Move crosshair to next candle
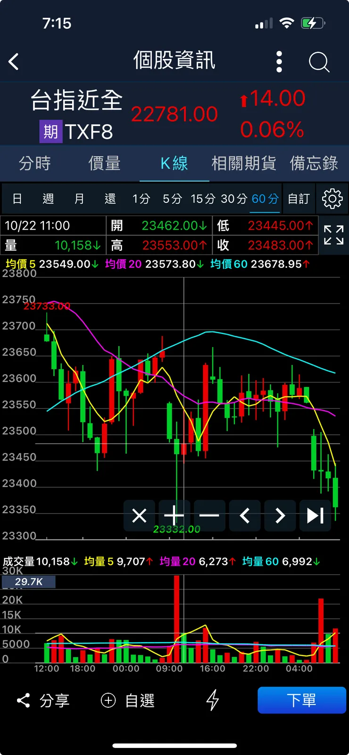This screenshot has height=755, width=349. tap(280, 515)
